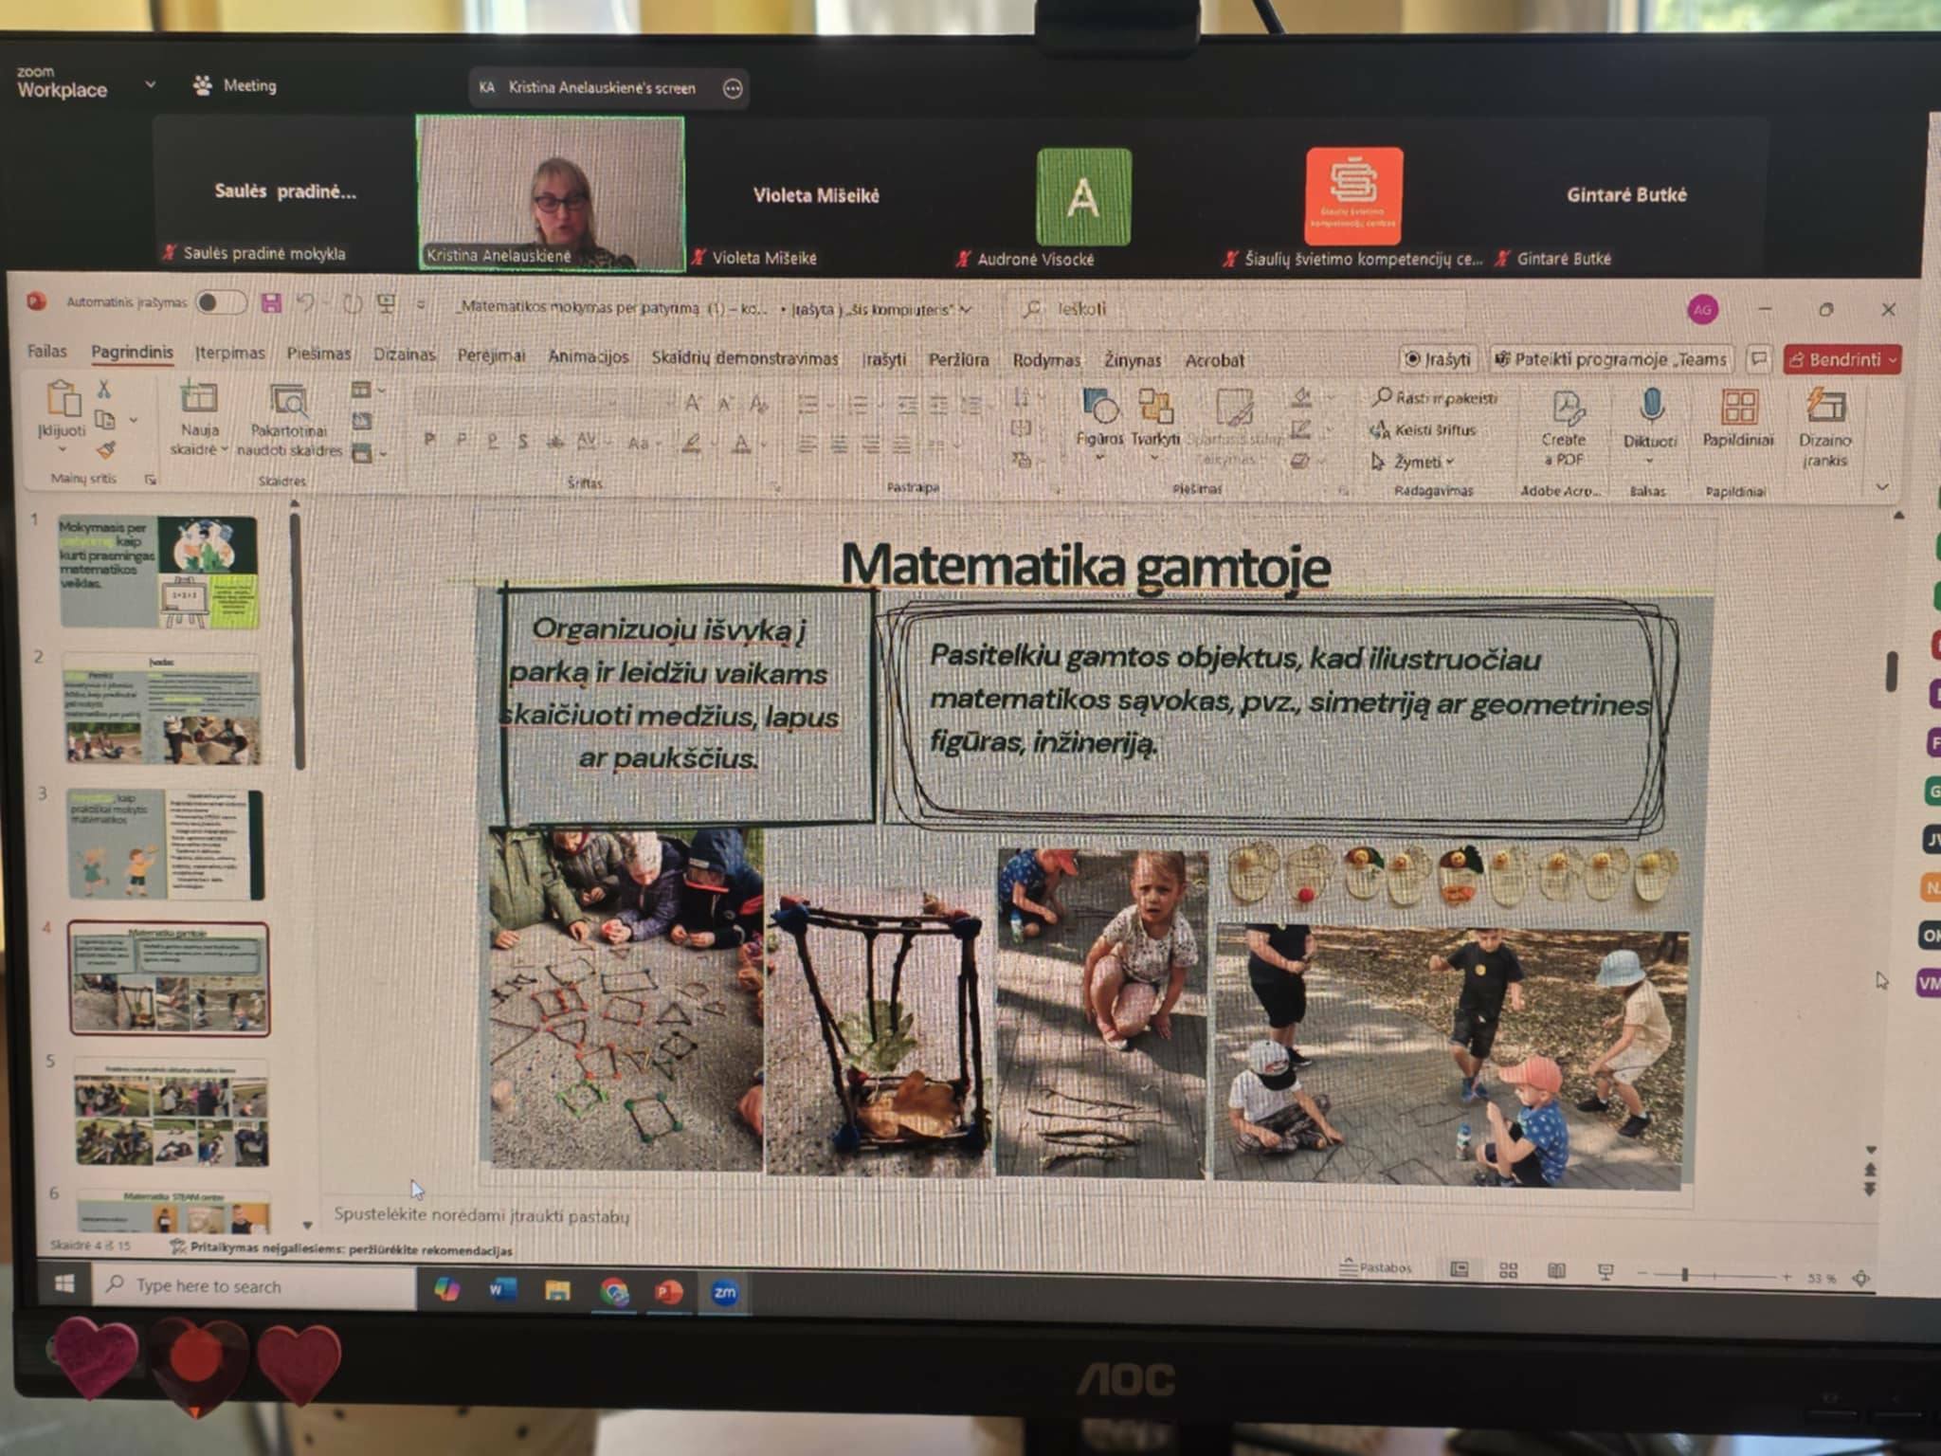Click the increase font size A icon
Image resolution: width=1941 pixels, height=1456 pixels.
[x=693, y=402]
